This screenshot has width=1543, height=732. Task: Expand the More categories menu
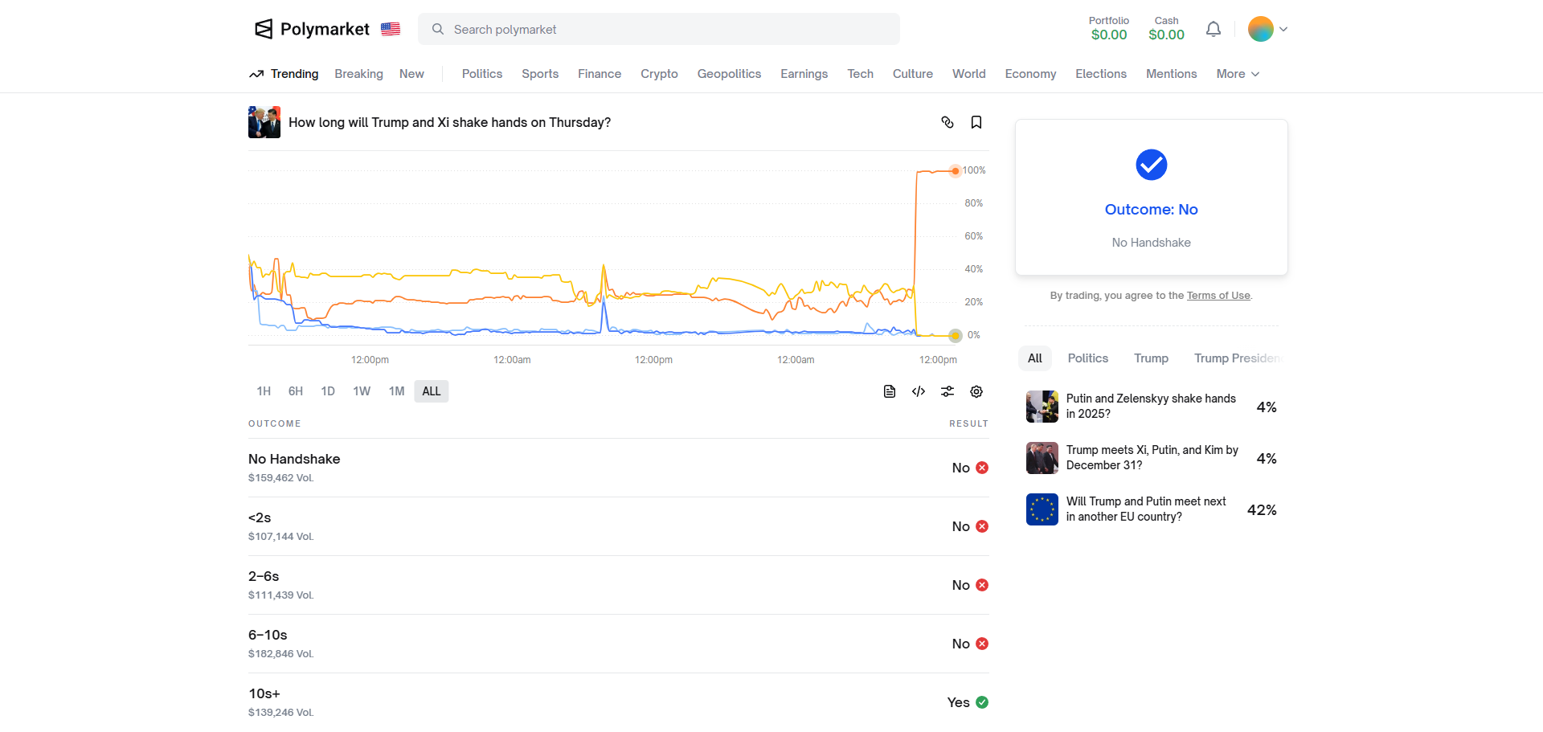[x=1238, y=74]
